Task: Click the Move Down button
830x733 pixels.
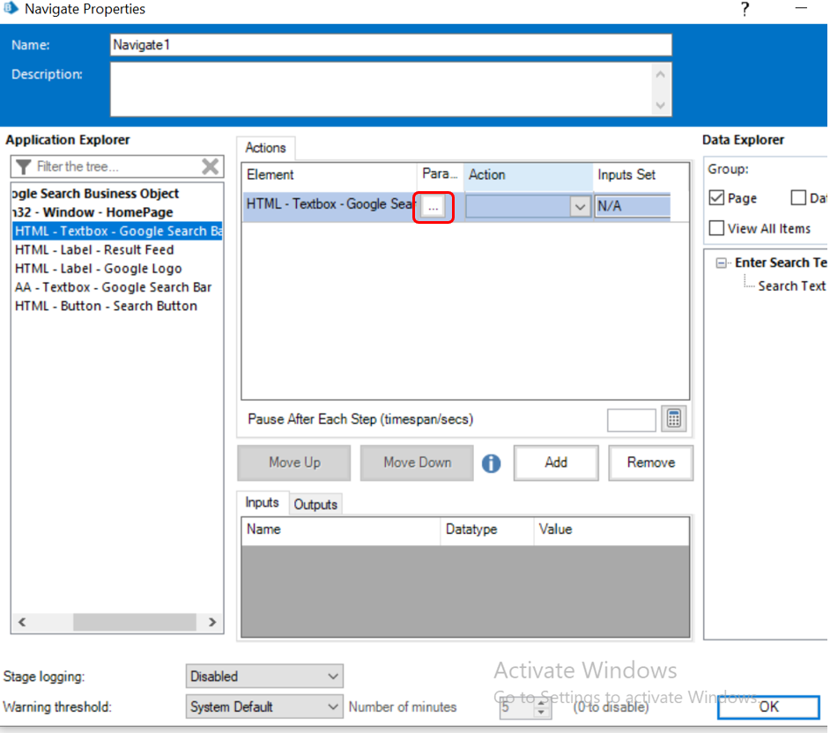Action: [417, 463]
